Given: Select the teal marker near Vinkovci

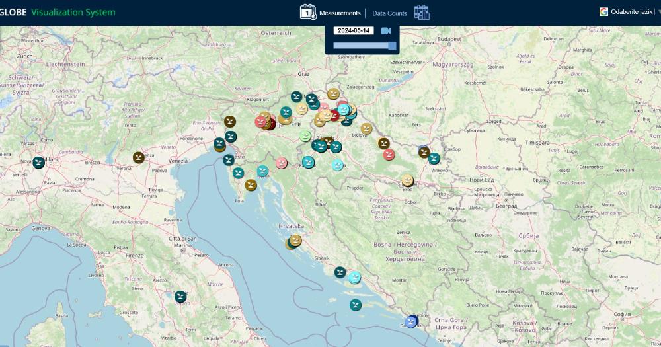Looking at the screenshot, I should tap(434, 159).
